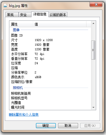The image size is (106, 135).
Task: Select the 详细信息 tab
Action: [x=40, y=14]
